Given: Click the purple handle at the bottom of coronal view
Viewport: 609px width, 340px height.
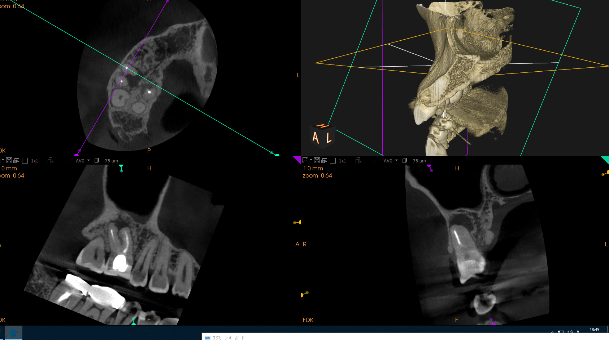Looking at the screenshot, I should (x=492, y=322).
